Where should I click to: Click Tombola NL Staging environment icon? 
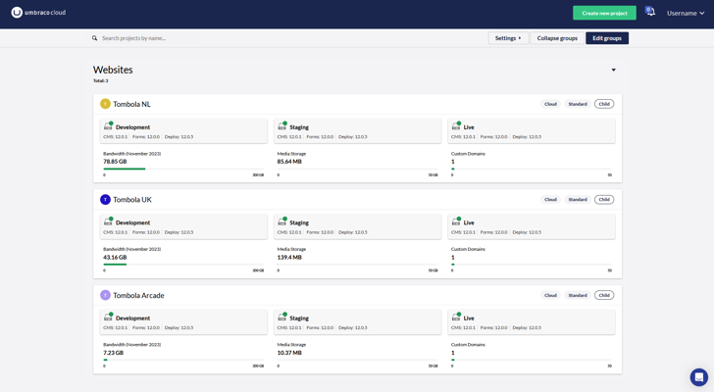[282, 126]
